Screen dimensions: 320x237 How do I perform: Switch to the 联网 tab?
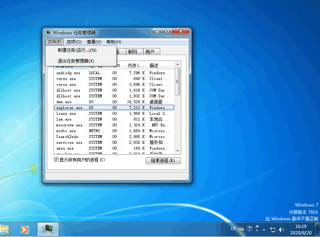[133, 52]
